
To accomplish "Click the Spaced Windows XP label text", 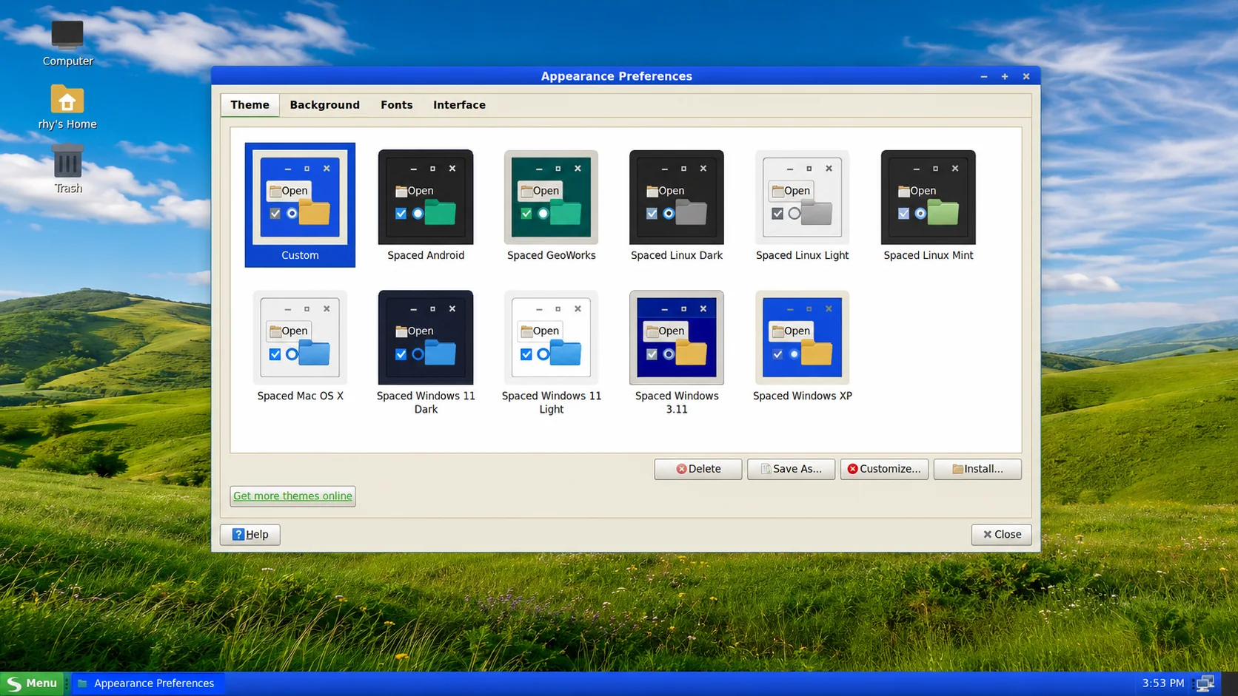I will click(x=802, y=396).
